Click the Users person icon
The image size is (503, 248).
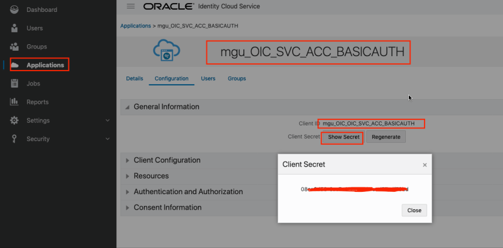point(14,28)
